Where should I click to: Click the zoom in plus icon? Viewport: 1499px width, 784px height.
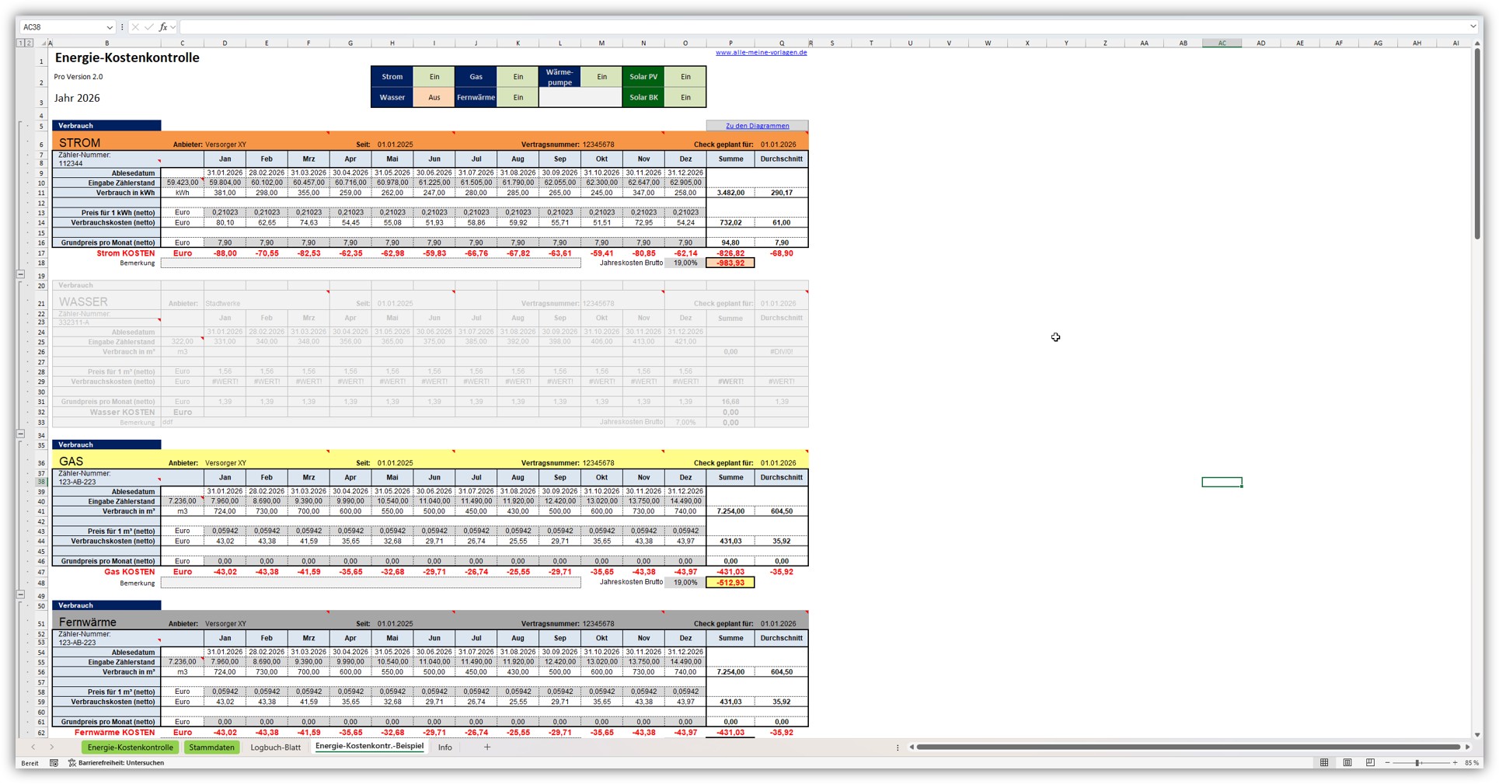pos(1455,763)
